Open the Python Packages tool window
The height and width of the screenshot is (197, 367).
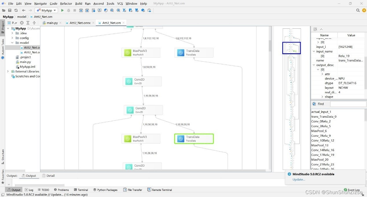click(x=105, y=190)
